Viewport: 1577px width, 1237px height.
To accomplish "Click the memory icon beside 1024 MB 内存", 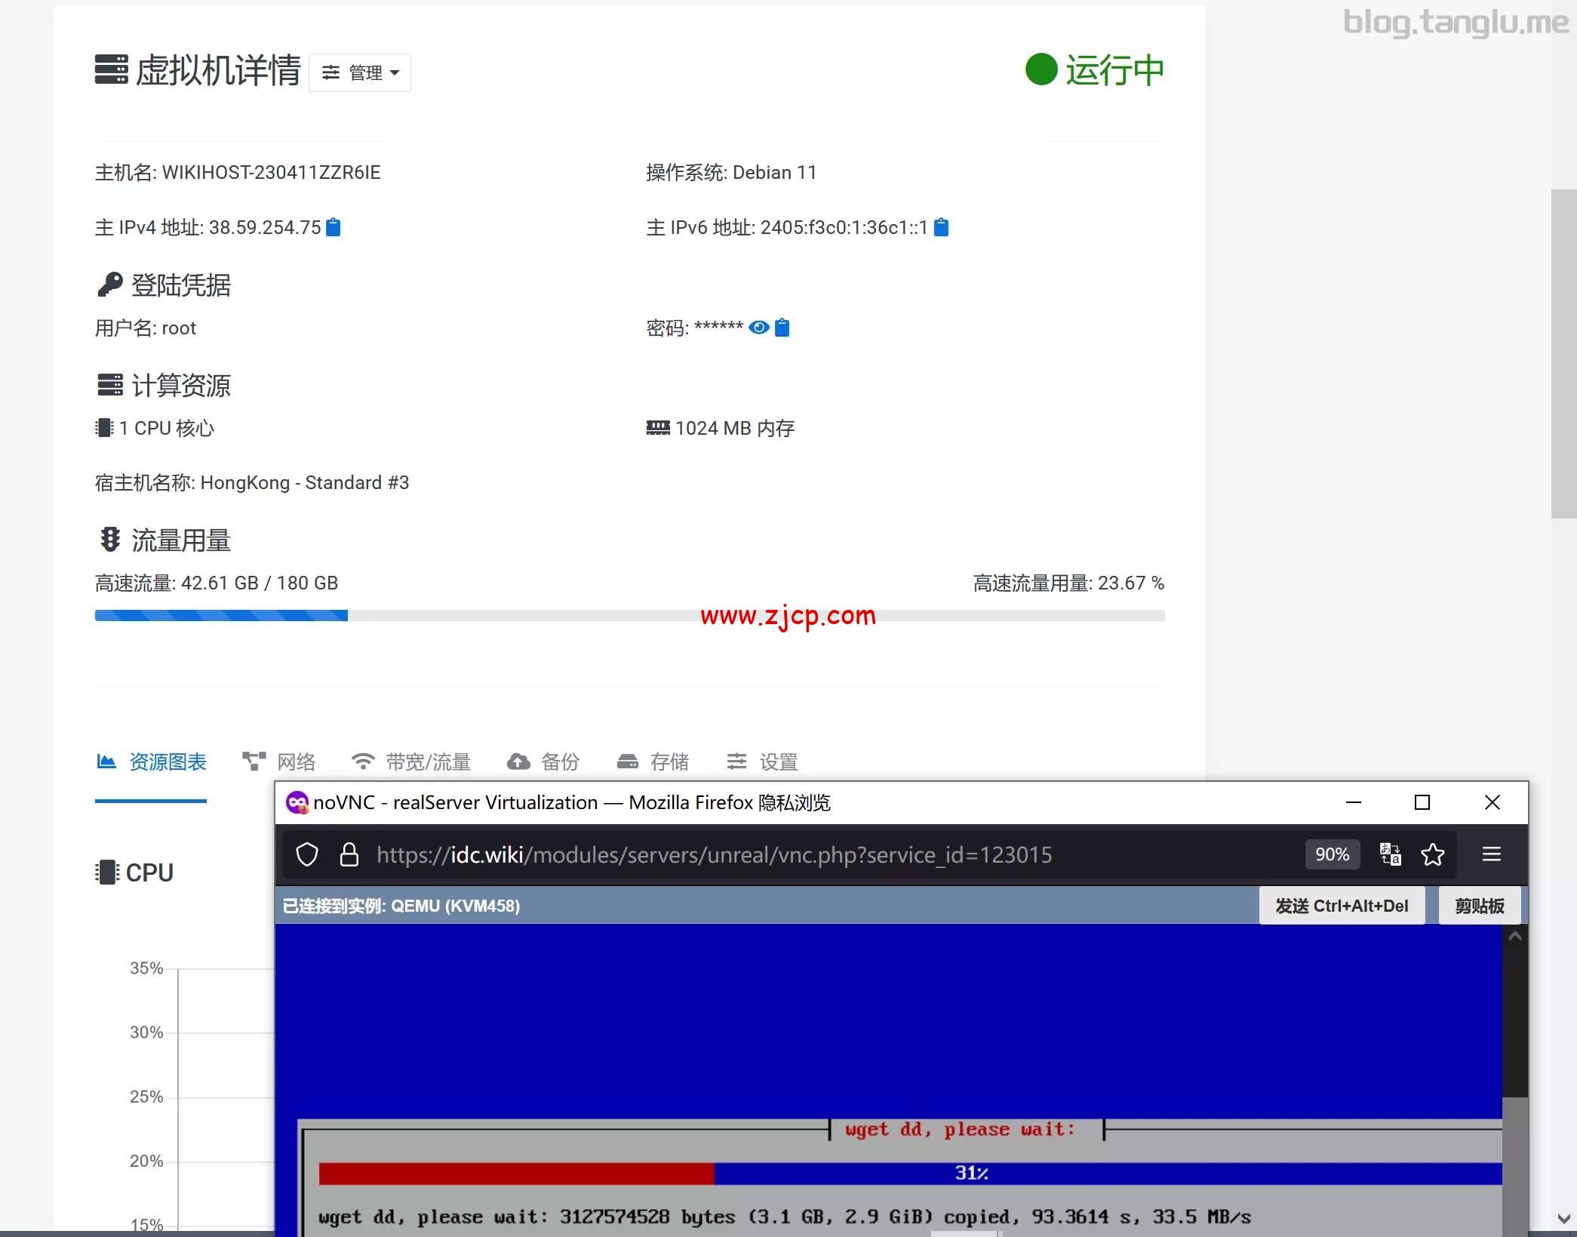I will (x=658, y=428).
